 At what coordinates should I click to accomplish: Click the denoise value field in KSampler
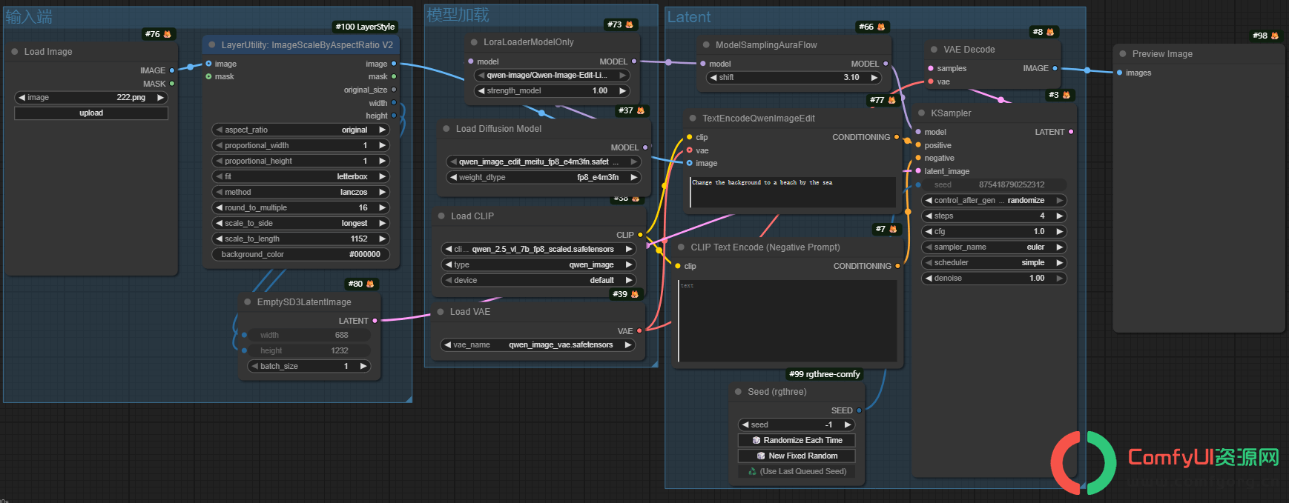[994, 279]
